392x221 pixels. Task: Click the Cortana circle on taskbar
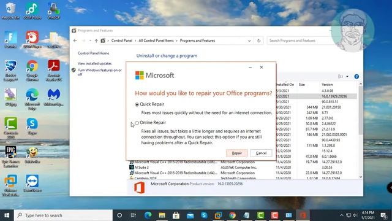119,215
